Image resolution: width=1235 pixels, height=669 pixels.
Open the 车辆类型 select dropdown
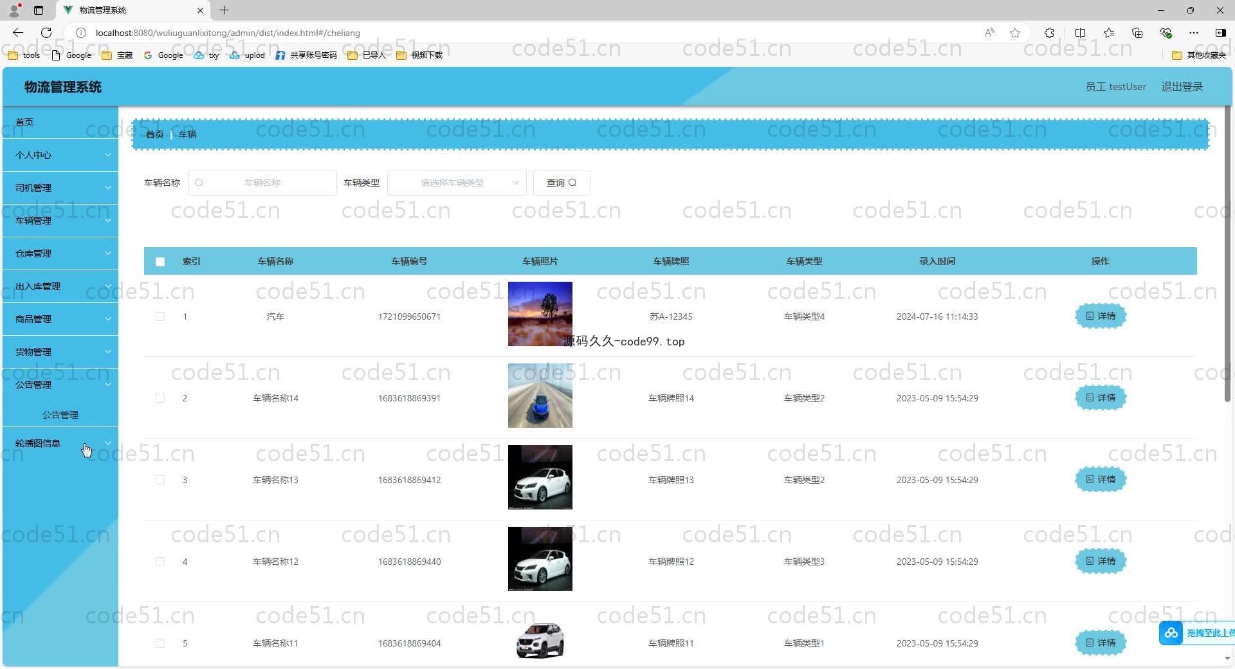coord(457,183)
